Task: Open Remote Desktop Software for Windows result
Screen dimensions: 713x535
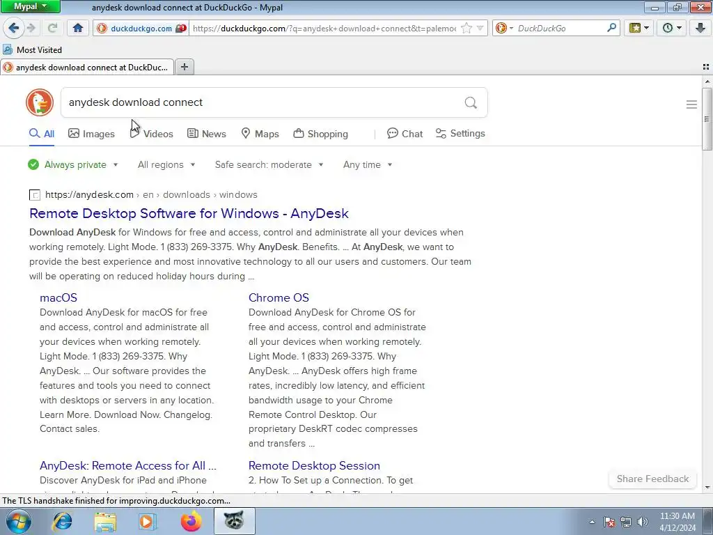Action: (189, 213)
